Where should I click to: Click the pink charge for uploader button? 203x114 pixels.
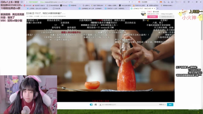pos(153,17)
